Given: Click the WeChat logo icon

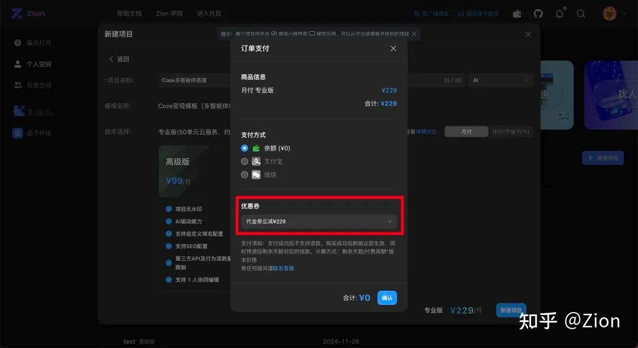Looking at the screenshot, I should tap(256, 175).
